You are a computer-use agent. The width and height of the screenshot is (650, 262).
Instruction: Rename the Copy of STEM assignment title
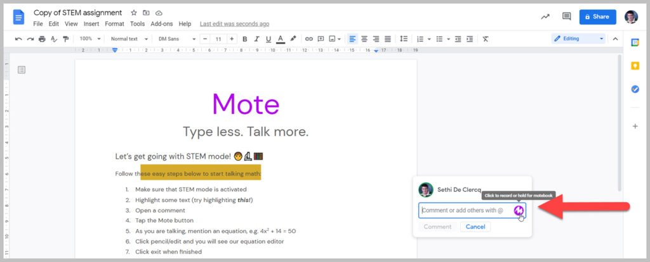(x=78, y=13)
